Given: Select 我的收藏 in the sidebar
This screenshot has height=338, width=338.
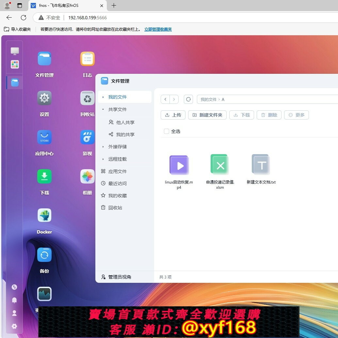Looking at the screenshot, I should (x=117, y=196).
